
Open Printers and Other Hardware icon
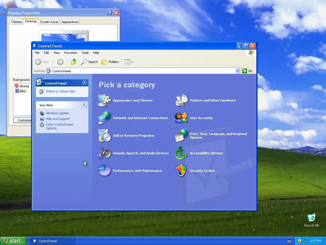181,100
